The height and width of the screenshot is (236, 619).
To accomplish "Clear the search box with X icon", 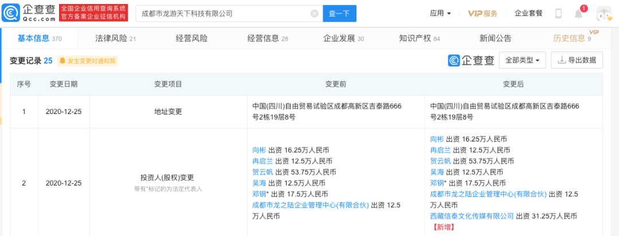I will coord(315,13).
